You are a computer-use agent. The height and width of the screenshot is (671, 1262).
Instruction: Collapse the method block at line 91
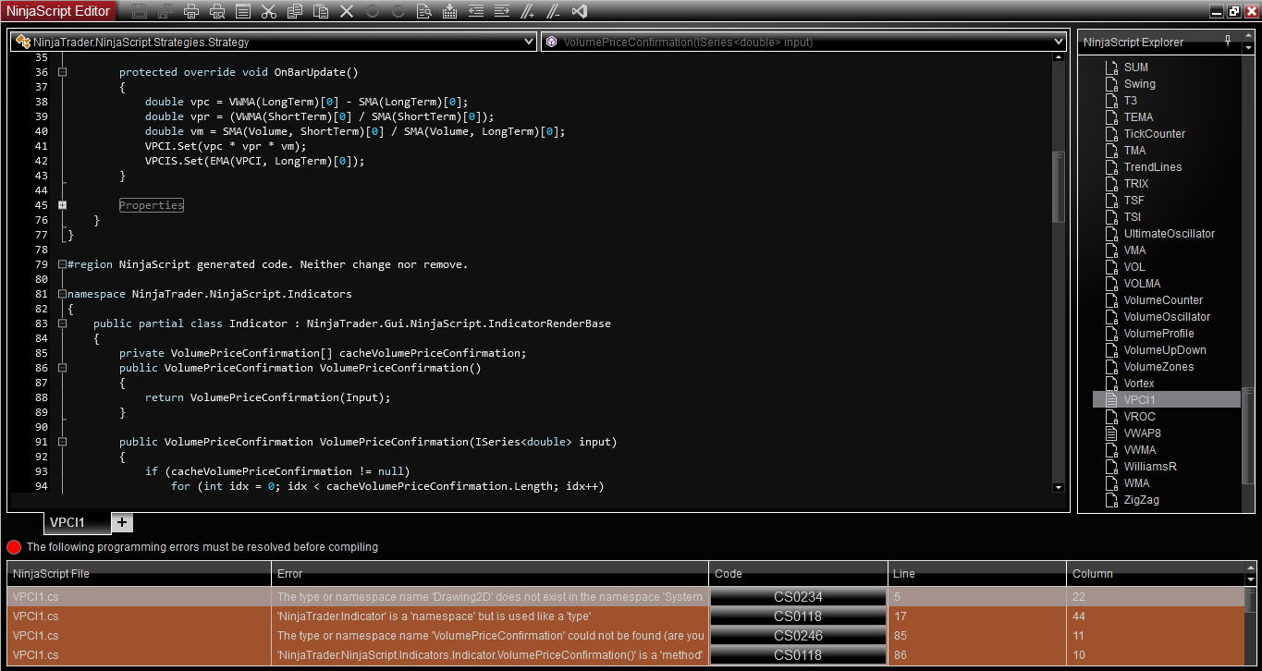63,442
